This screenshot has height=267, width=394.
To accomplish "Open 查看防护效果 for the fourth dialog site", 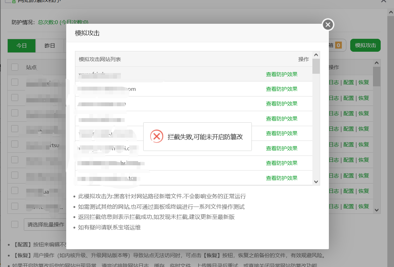I will click(282, 118).
